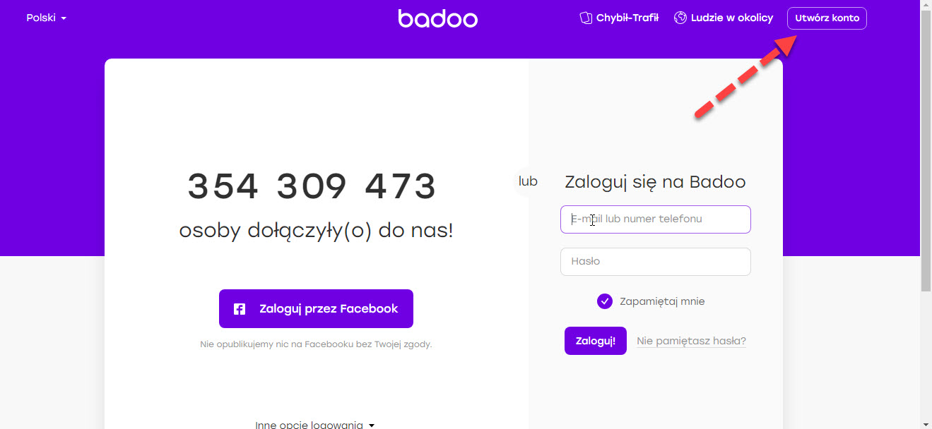932x429 pixels.
Task: Click the arrow next to Polski
Action: (x=64, y=18)
